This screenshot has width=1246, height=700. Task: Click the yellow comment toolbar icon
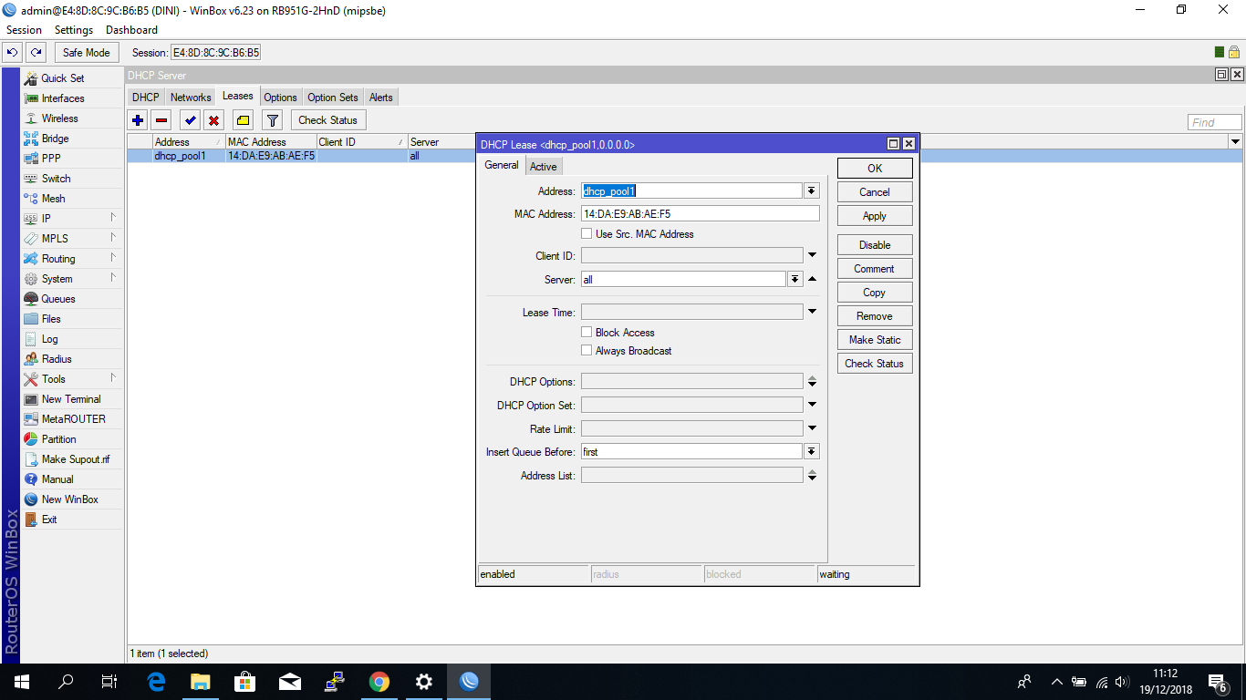coord(243,120)
